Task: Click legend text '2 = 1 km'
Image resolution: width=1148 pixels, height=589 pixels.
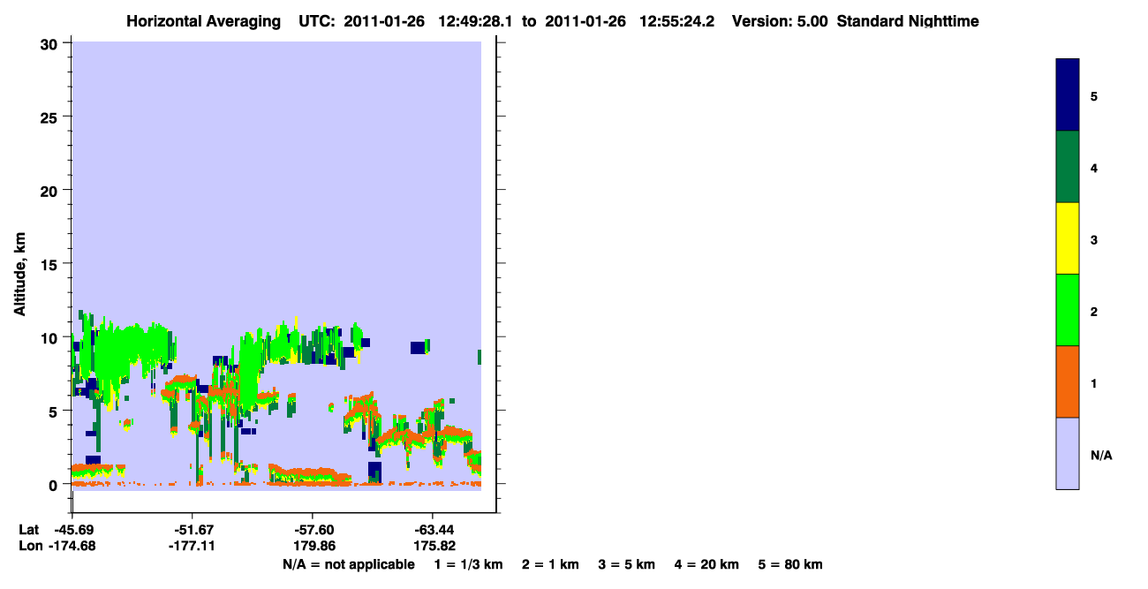Action: [x=550, y=564]
